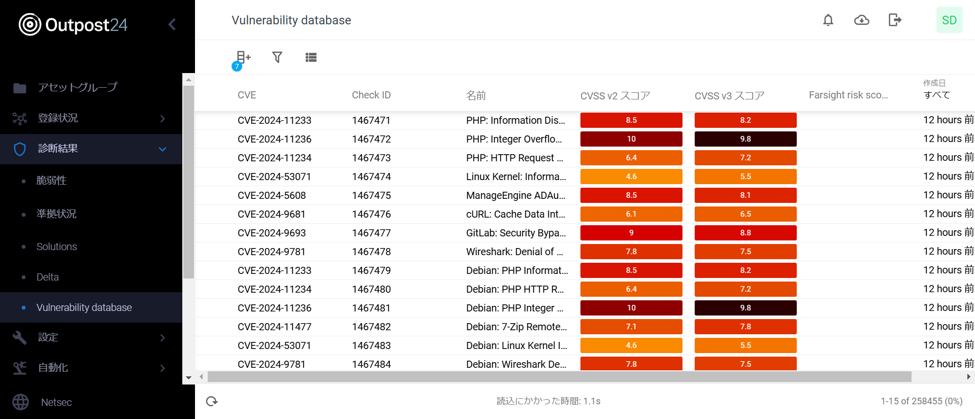The image size is (975, 419).
Task: Collapse the sidebar with the left chevron
Action: tap(172, 24)
